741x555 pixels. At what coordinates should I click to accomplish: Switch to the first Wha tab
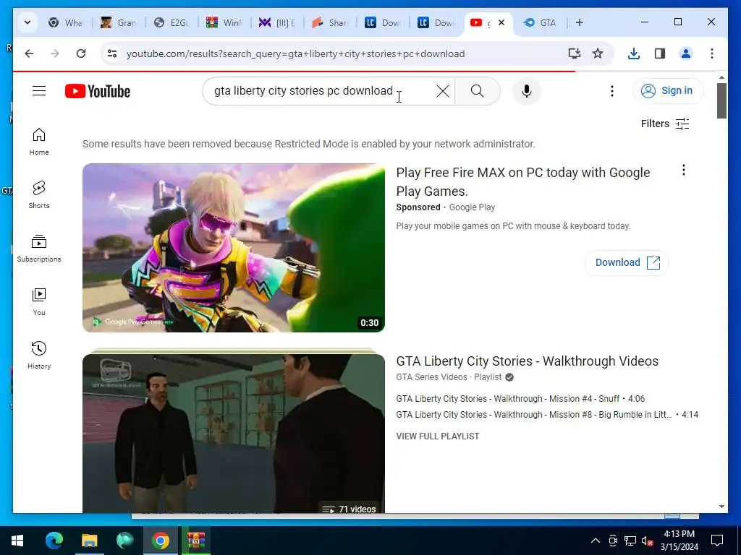[65, 22]
